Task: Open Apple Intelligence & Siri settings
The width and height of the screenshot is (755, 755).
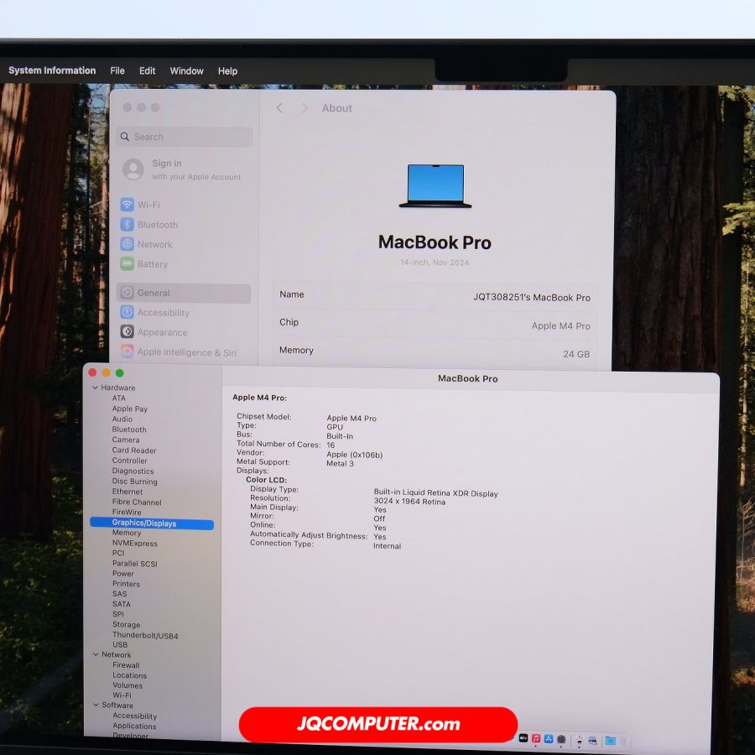Action: click(179, 352)
